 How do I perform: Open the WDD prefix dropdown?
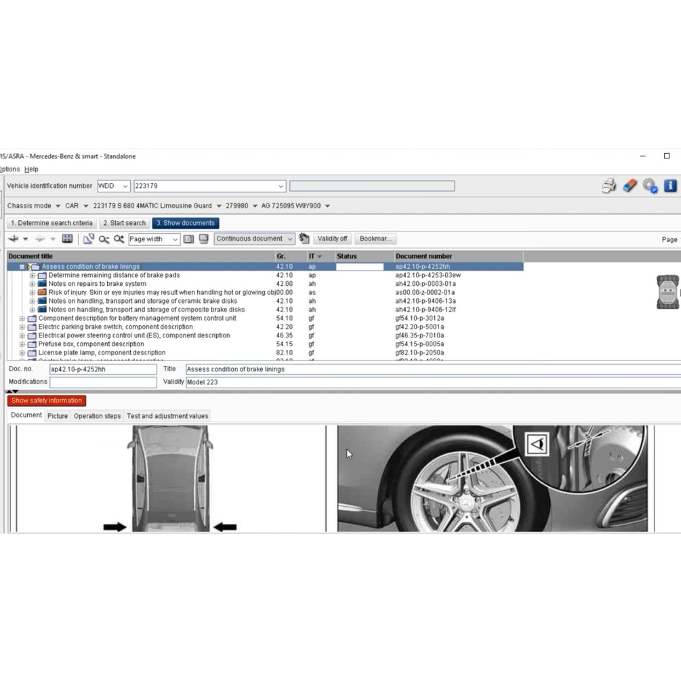125,186
